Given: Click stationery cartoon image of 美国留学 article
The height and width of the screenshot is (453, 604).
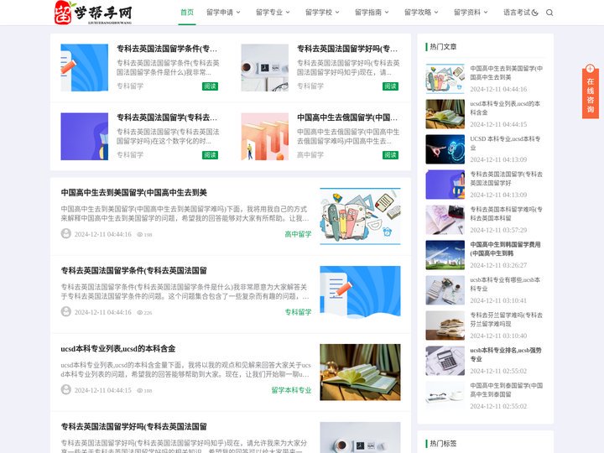Looking at the screenshot, I should tap(360, 216).
